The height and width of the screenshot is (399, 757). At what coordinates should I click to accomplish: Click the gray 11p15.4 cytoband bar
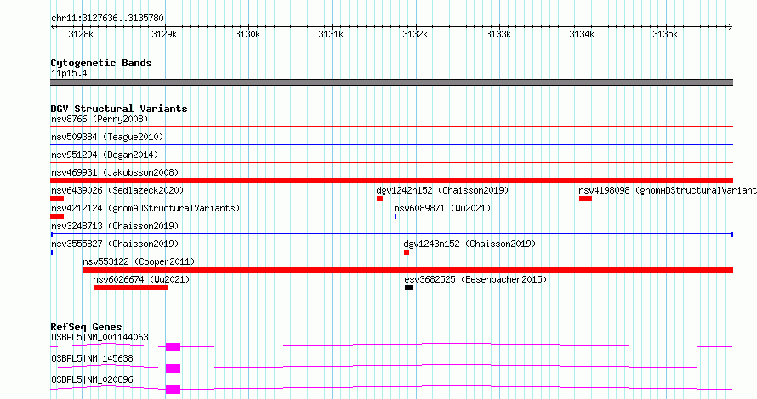point(392,82)
